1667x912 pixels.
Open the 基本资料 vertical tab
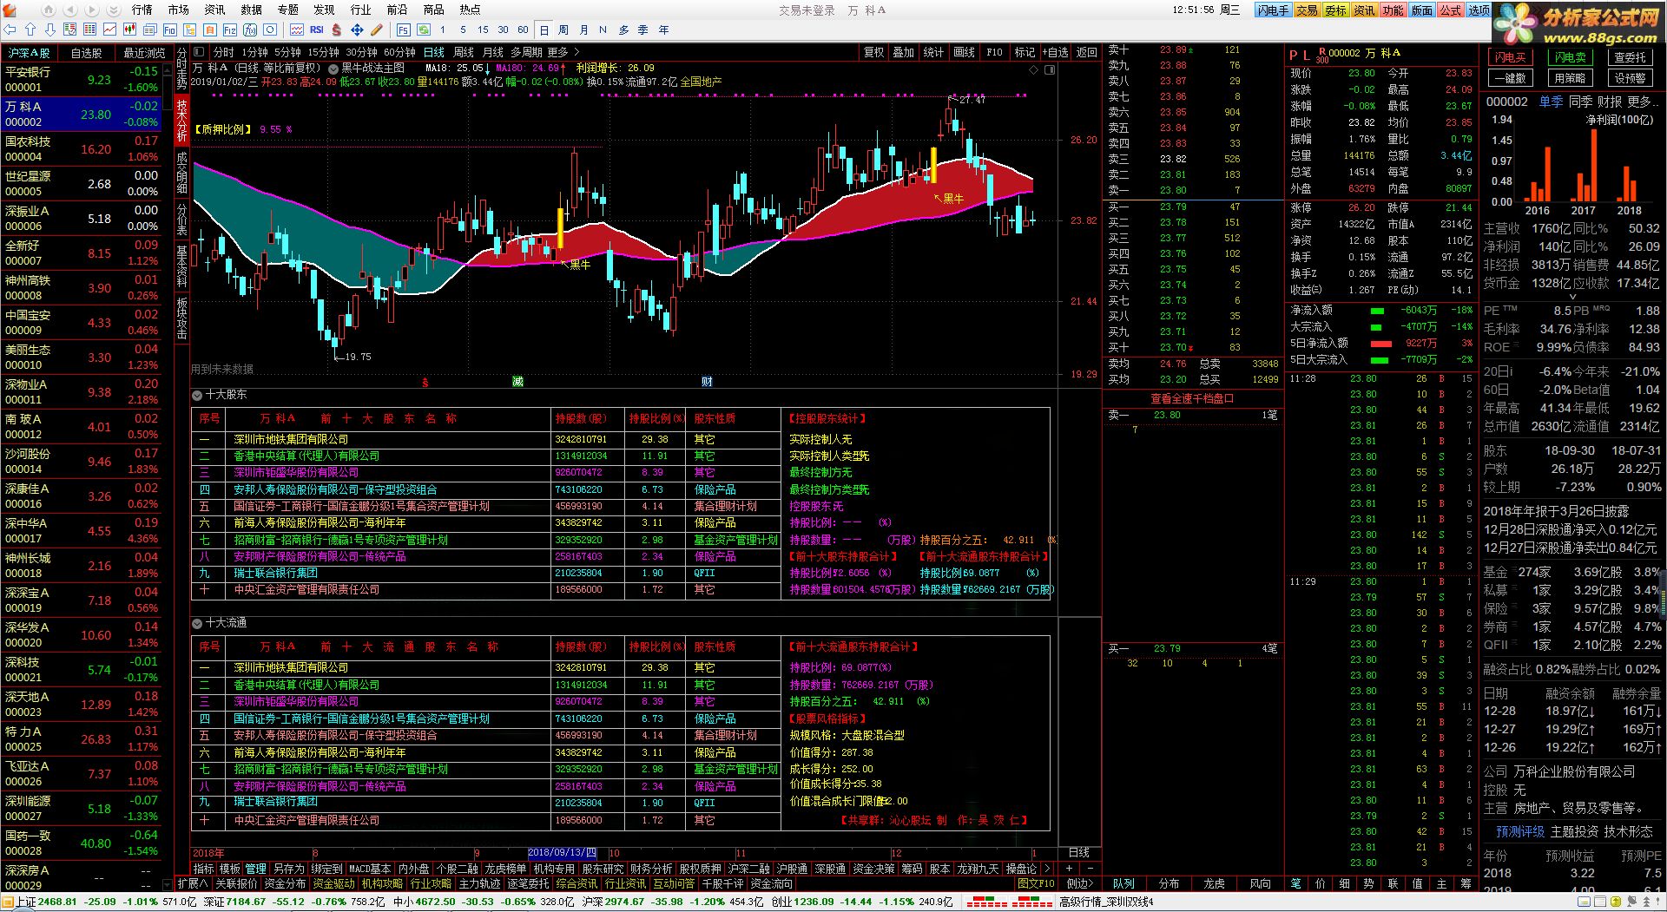[x=181, y=266]
